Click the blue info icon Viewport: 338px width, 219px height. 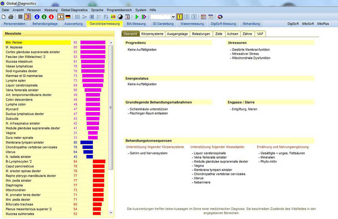[37, 17]
